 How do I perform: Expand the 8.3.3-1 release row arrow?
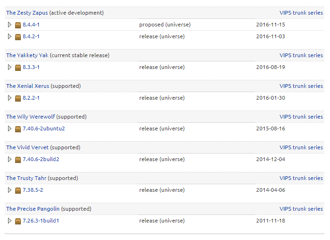(x=9, y=67)
